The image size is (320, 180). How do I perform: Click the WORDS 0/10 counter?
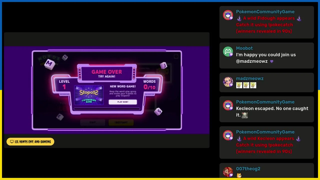click(x=149, y=85)
